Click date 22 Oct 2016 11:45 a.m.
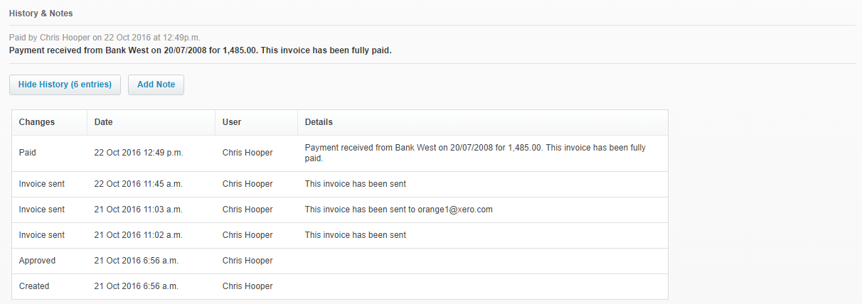This screenshot has height=304, width=862. [x=139, y=184]
